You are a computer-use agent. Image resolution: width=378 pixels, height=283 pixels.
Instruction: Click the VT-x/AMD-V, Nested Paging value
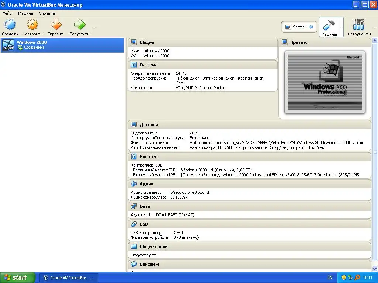pos(200,88)
